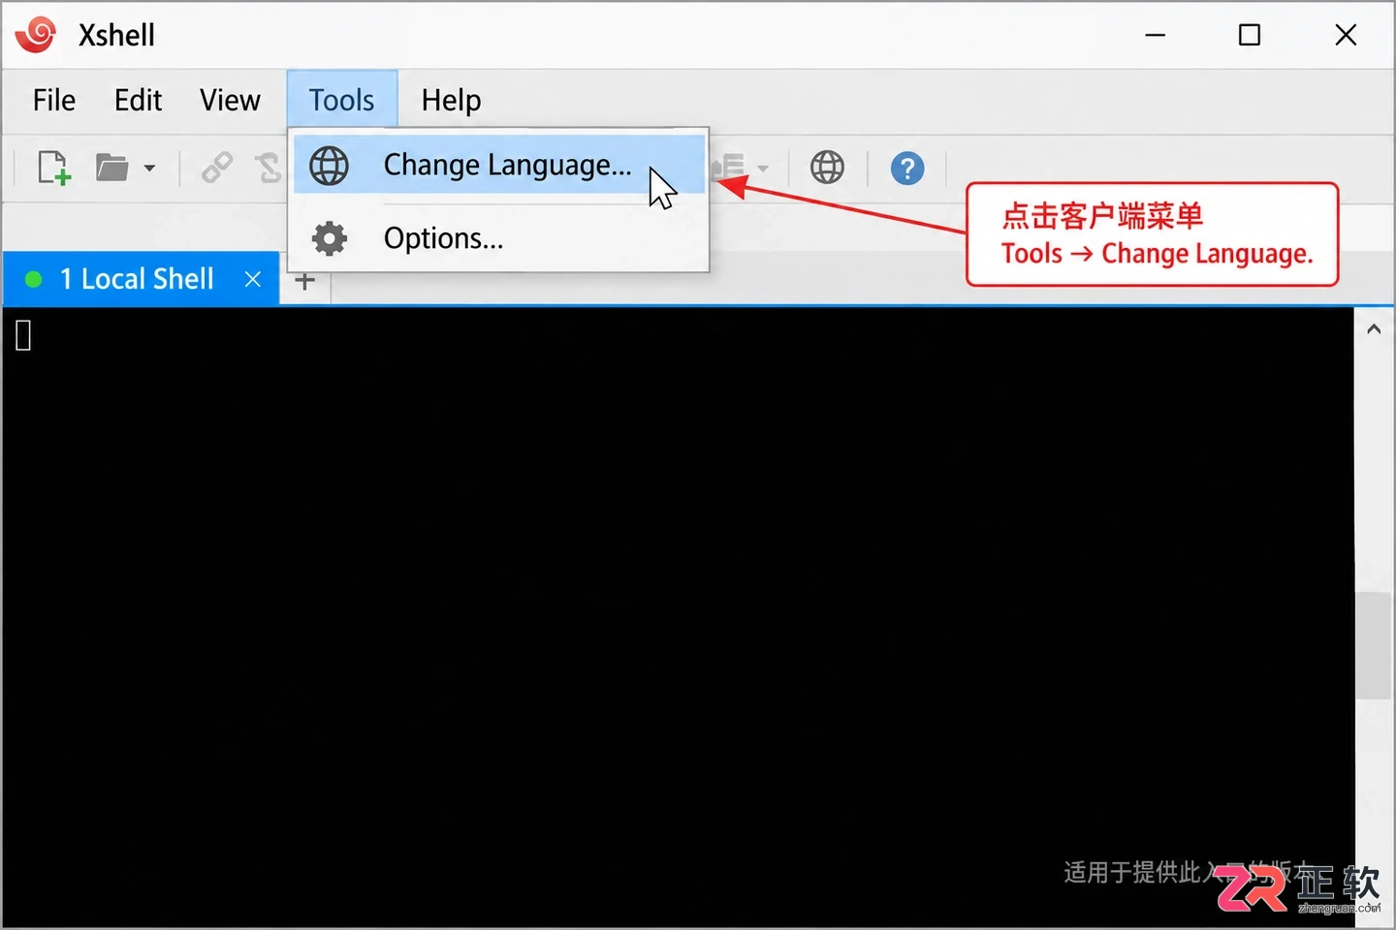The height and width of the screenshot is (930, 1396).
Task: Open the folder icon in toolbar
Action: [x=112, y=168]
